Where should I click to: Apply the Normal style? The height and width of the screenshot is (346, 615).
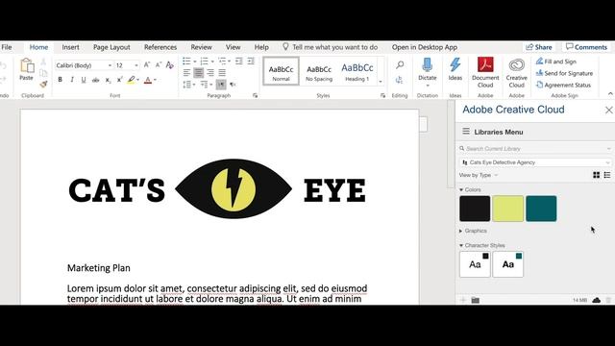point(281,71)
